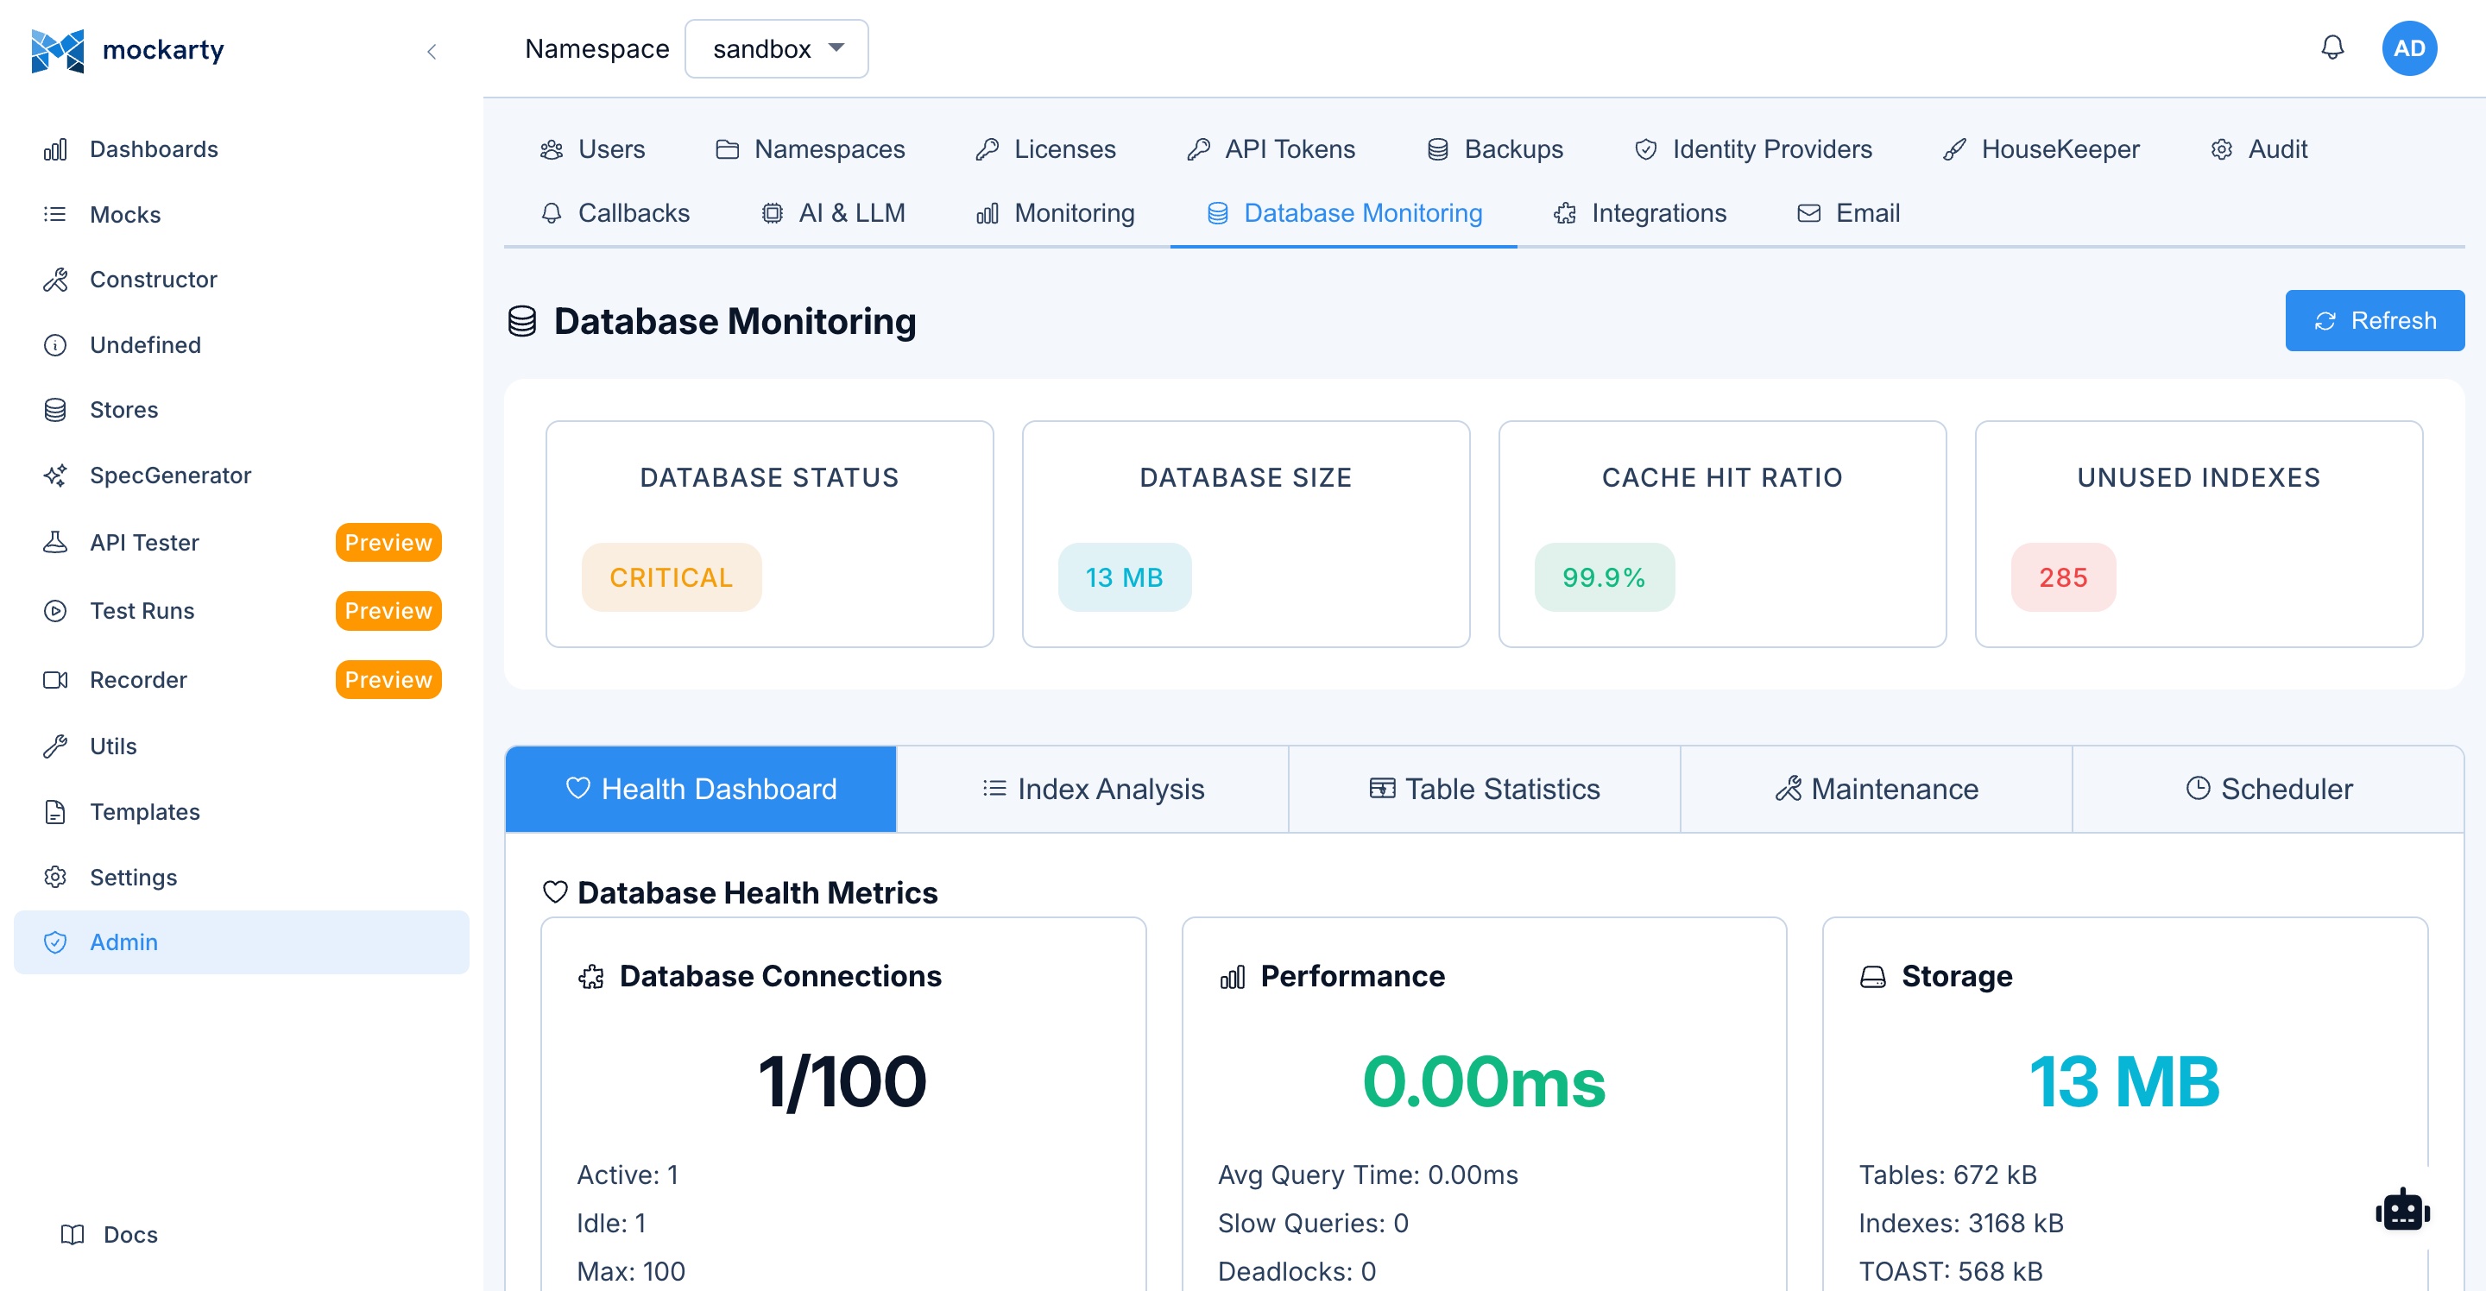The height and width of the screenshot is (1291, 2486).
Task: Switch to the Users tab
Action: pyautogui.click(x=592, y=148)
